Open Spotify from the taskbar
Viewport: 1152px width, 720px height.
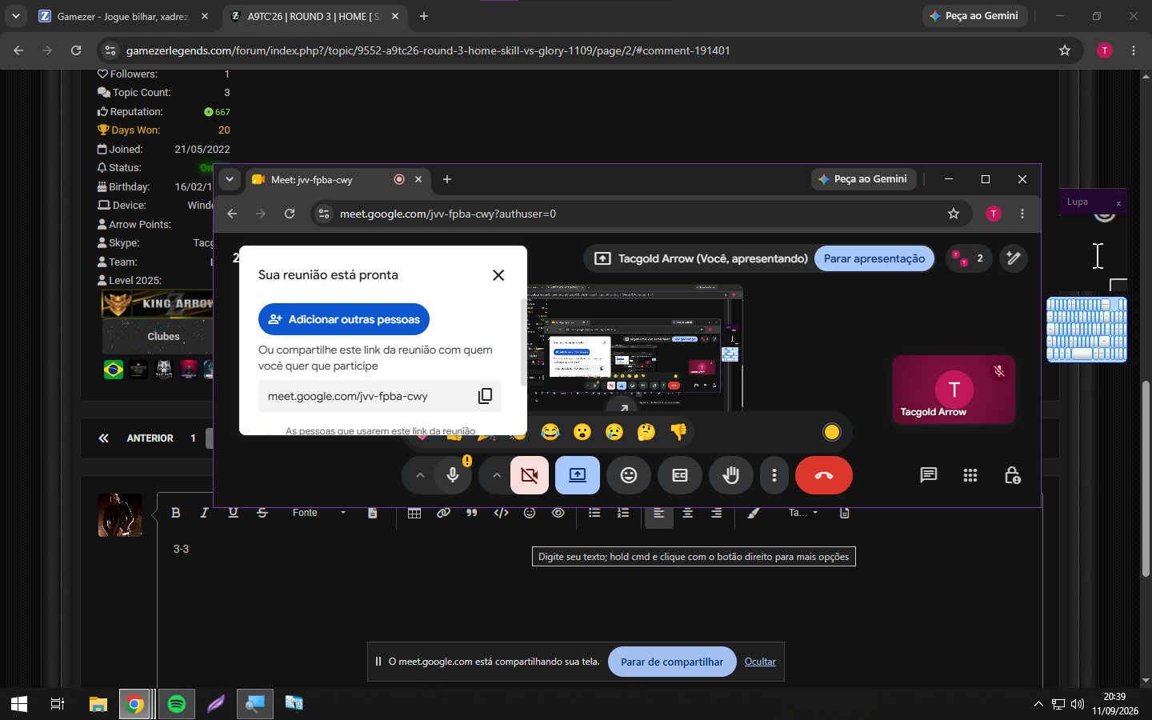[177, 704]
